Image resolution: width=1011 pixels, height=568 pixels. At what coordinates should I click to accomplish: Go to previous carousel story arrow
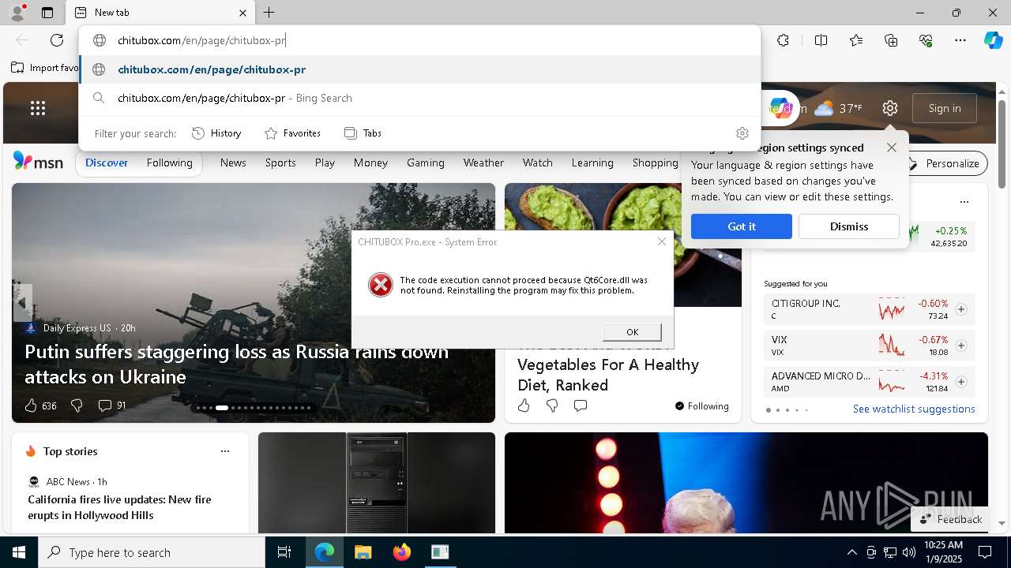tap(22, 303)
